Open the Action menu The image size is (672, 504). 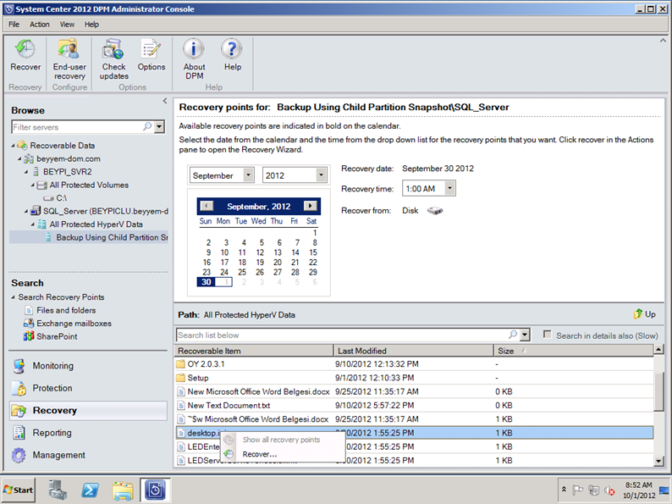click(40, 25)
